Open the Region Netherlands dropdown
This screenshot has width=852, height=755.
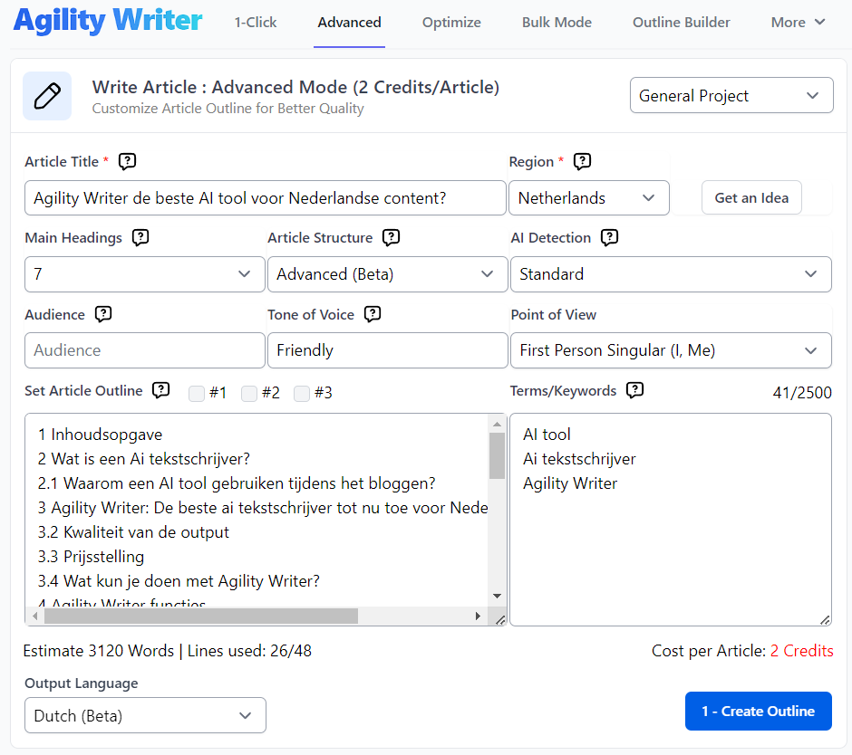[589, 198]
